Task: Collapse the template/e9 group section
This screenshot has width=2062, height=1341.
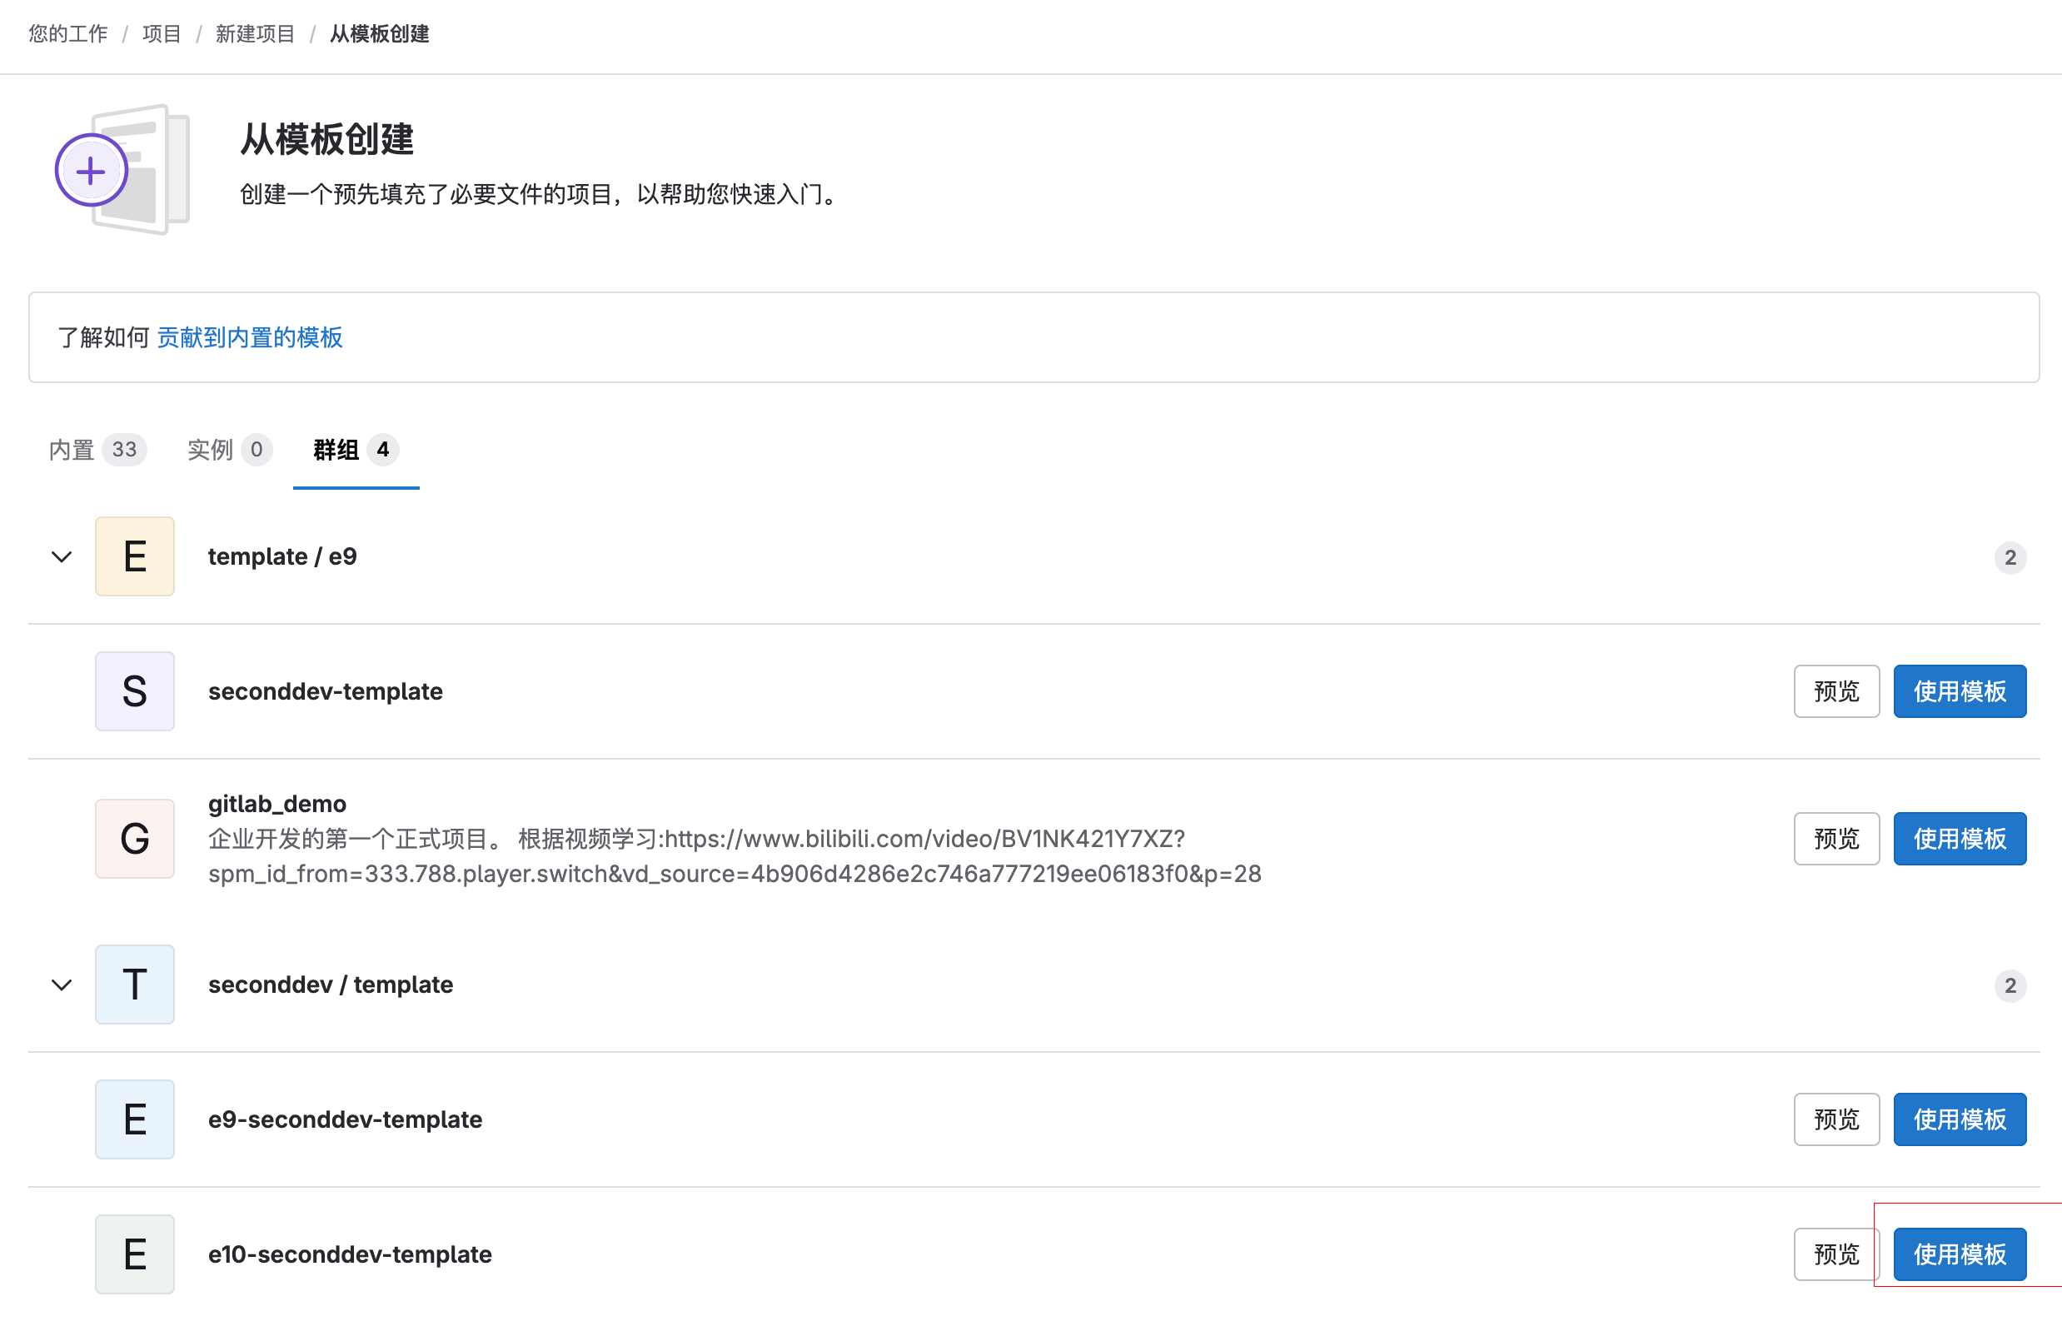Action: coord(61,556)
